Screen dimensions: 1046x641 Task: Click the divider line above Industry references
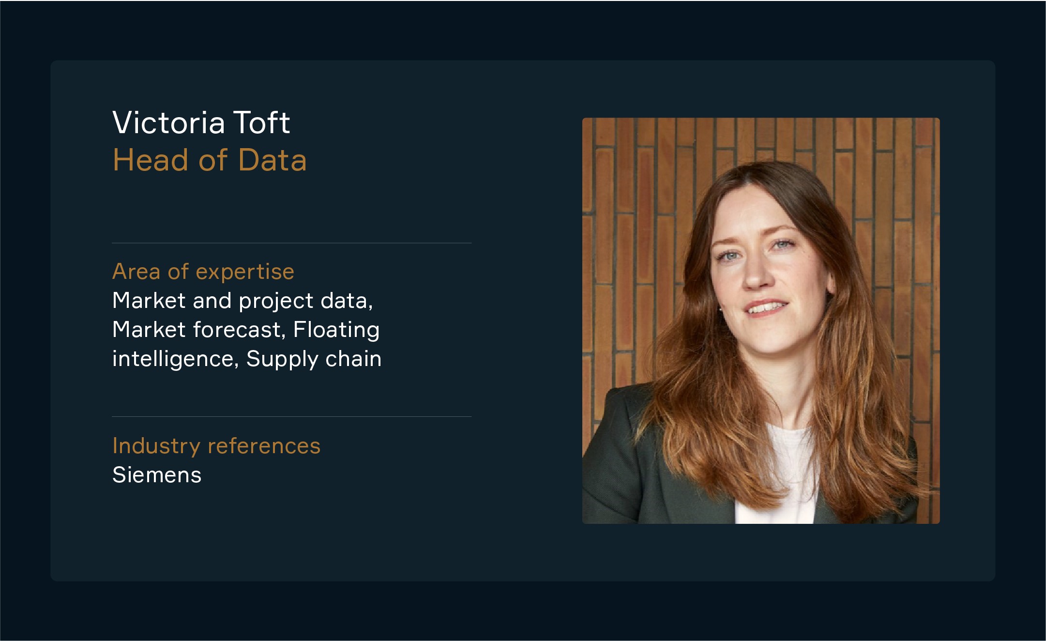291,416
